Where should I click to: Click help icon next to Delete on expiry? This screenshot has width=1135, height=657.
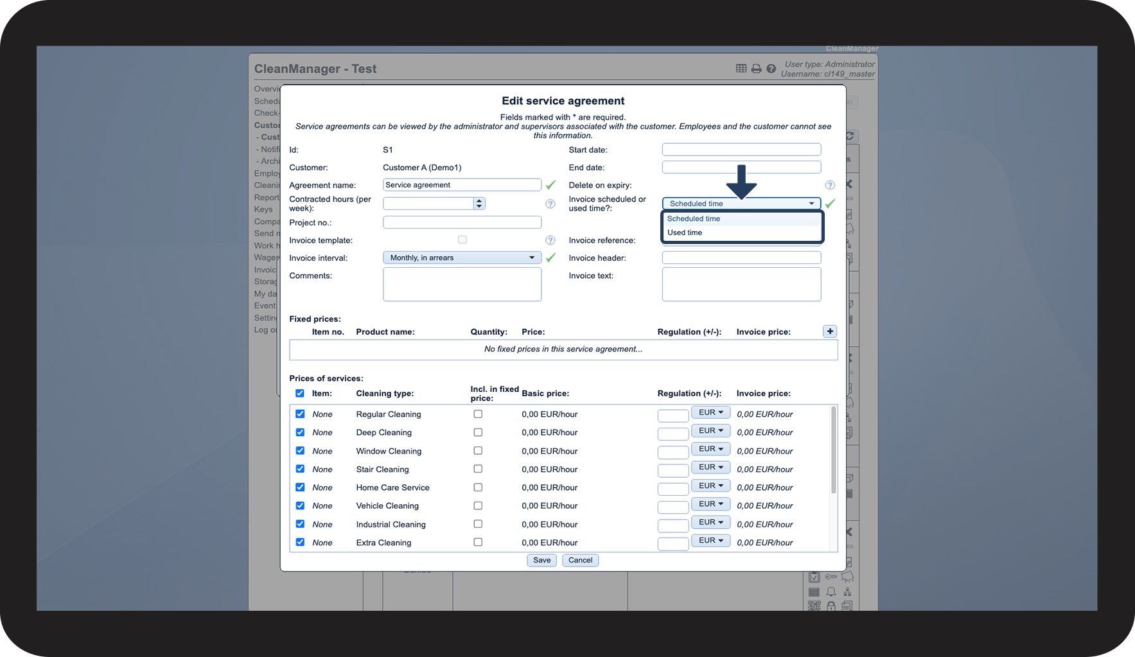830,185
